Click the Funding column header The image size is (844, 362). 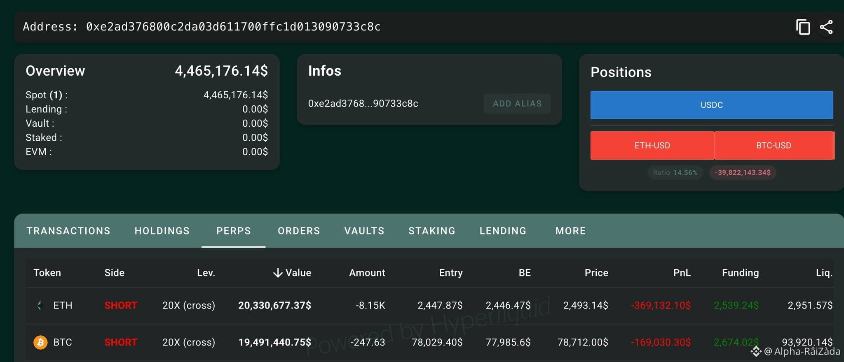coord(740,273)
